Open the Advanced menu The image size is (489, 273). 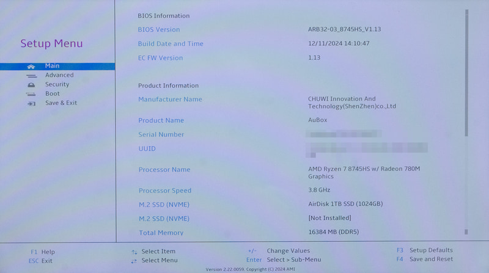point(59,75)
